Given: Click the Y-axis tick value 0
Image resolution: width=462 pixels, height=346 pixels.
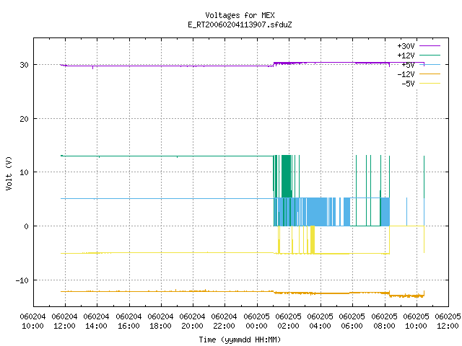Looking at the screenshot, I should click(26, 226).
